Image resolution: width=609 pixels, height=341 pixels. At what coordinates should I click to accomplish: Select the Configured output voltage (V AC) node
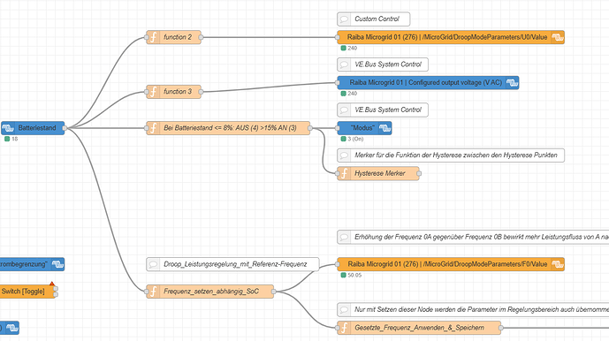coord(428,83)
